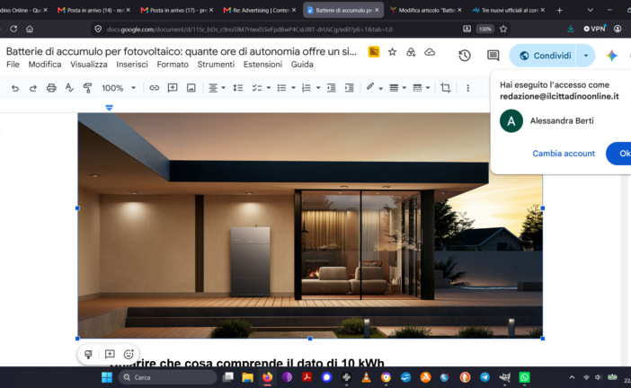Open the Estensioni menu
Image resolution: width=631 pixels, height=388 pixels.
click(262, 65)
